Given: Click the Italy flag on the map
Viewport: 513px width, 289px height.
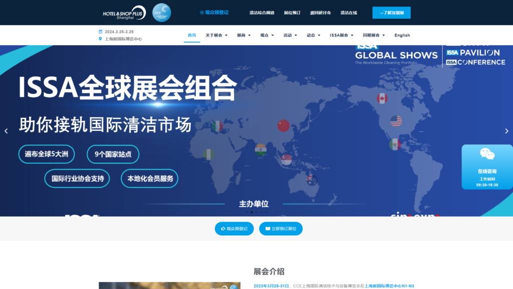Looking at the screenshot, I should pyautogui.click(x=217, y=126).
